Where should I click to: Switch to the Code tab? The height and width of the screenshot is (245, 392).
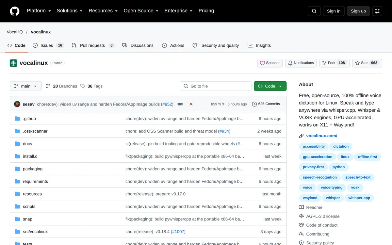click(x=16, y=45)
